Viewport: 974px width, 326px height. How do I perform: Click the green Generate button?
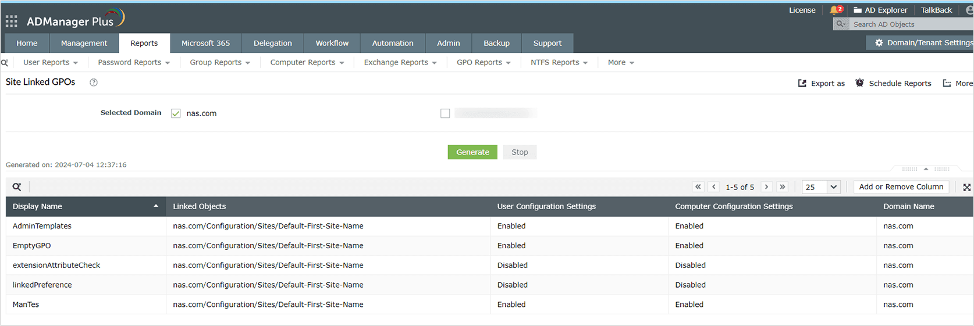[x=472, y=152]
